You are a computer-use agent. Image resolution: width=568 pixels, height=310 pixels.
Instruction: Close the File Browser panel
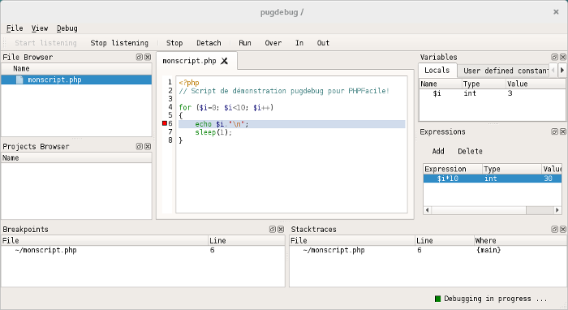point(148,58)
